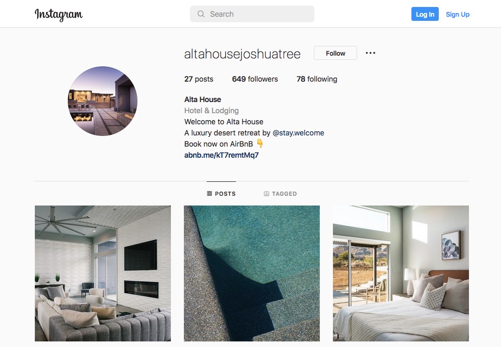Open the abnb.me/kT7remtMq7 link
Viewport: 501px width, 347px height.
point(221,155)
